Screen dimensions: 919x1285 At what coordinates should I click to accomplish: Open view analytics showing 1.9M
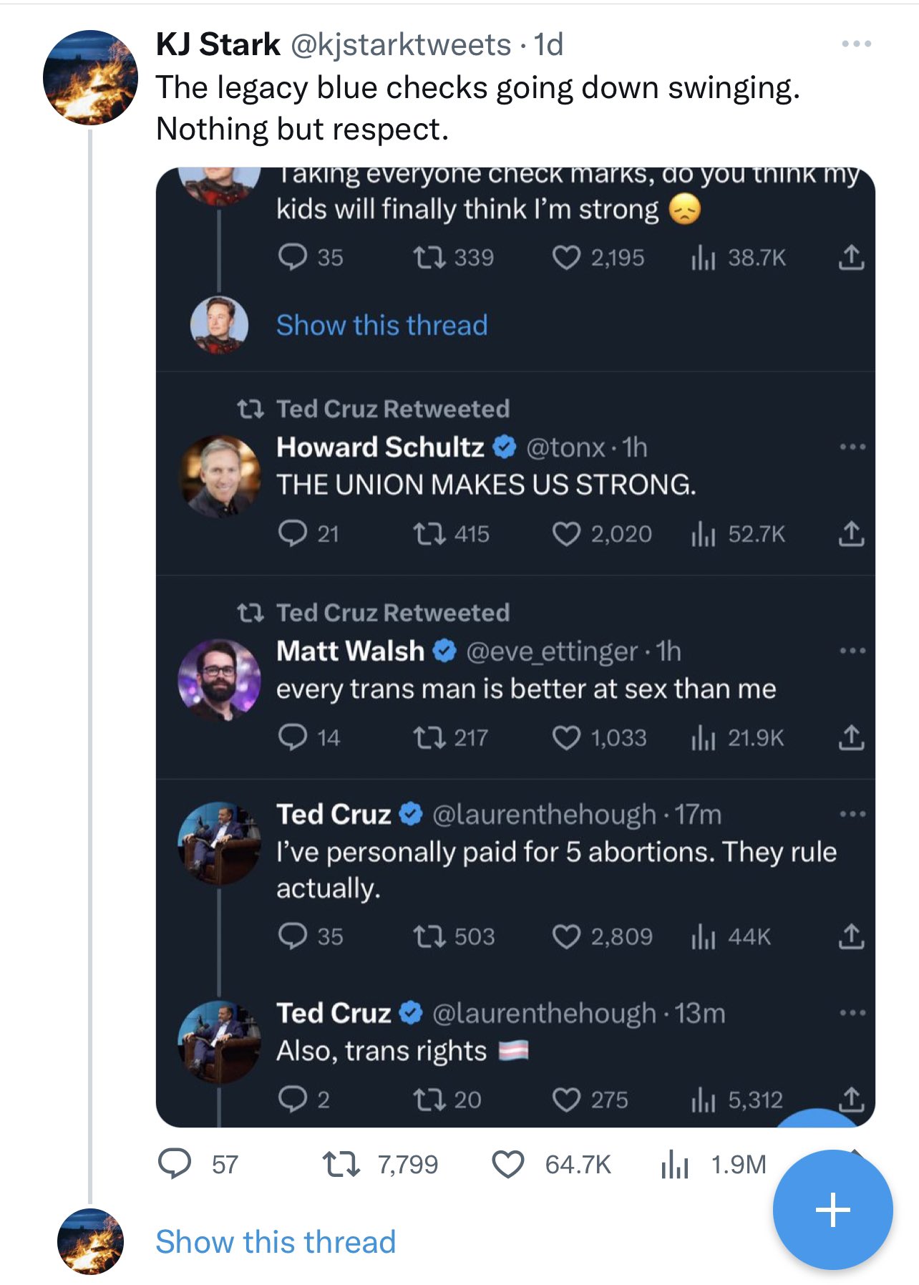[674, 1163]
